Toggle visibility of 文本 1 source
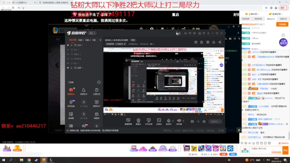The height and width of the screenshot is (163, 290). click(x=68, y=45)
